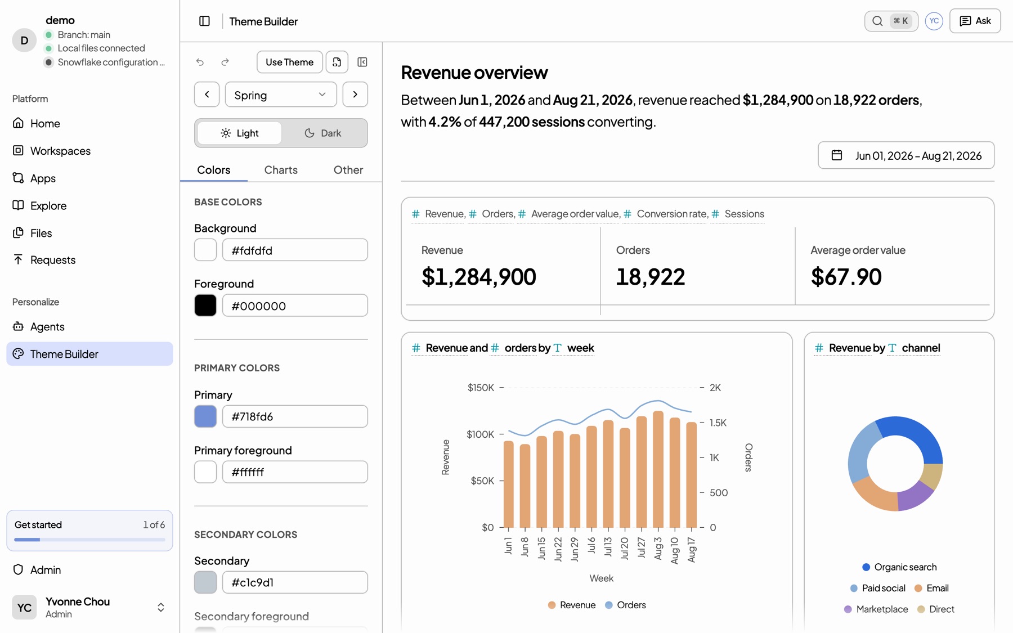This screenshot has width=1013, height=633.
Task: Collapse the theme editor panel icon
Action: point(362,62)
